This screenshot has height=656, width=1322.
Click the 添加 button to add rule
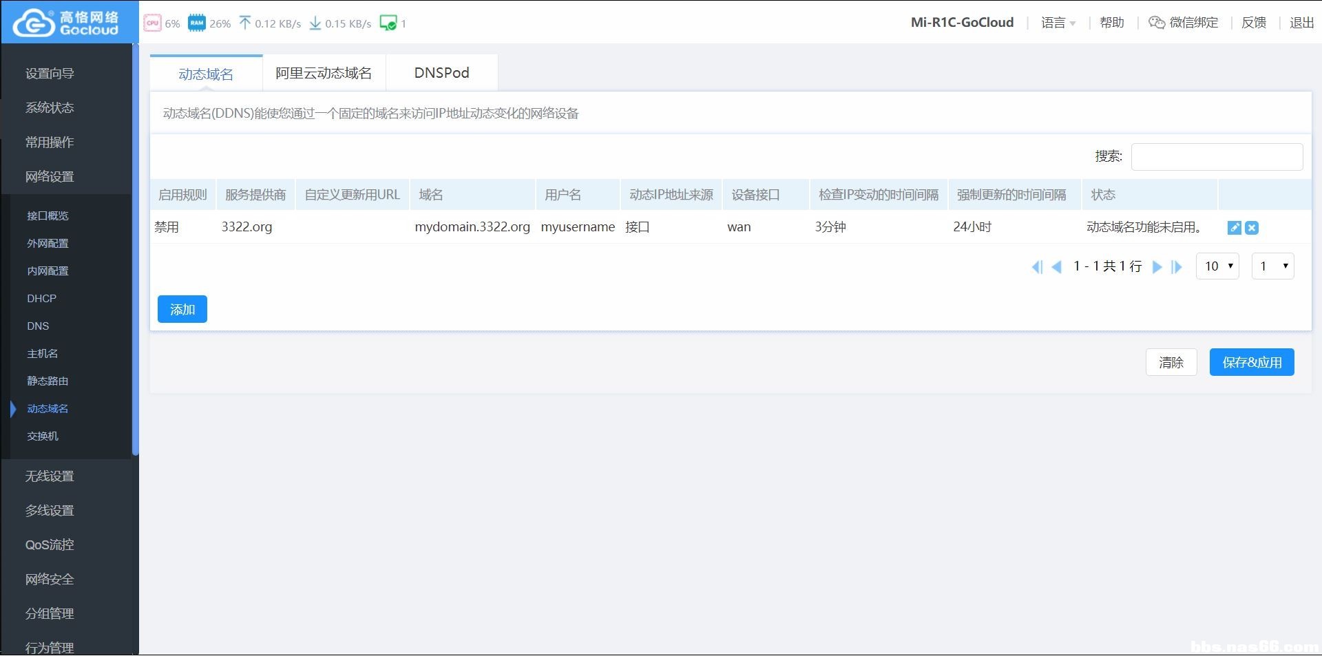(182, 310)
